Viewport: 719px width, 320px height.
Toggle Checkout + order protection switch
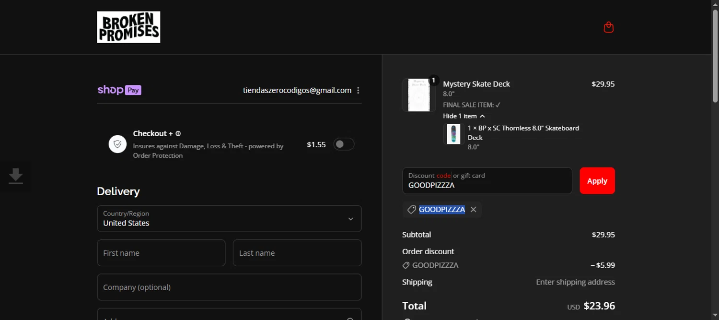click(x=344, y=144)
